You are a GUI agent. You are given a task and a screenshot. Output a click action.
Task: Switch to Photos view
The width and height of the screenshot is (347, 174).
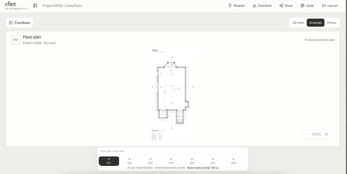click(331, 23)
